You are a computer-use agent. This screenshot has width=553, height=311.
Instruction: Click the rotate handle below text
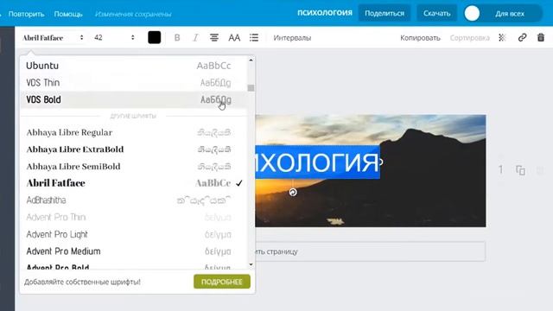coord(293,192)
